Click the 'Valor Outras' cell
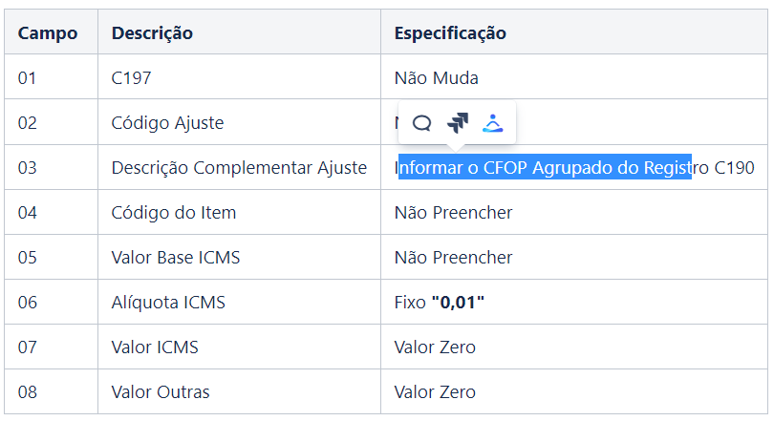 pos(161,392)
